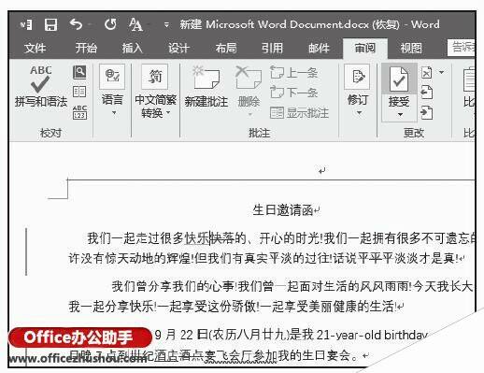484x373 pixels.
Task: Expand the 修订 dropdown arrow
Action: click(x=359, y=113)
